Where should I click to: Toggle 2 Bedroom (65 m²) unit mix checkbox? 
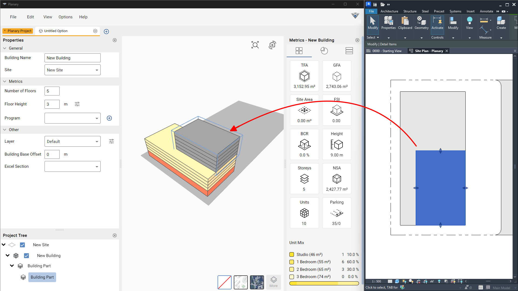point(292,269)
